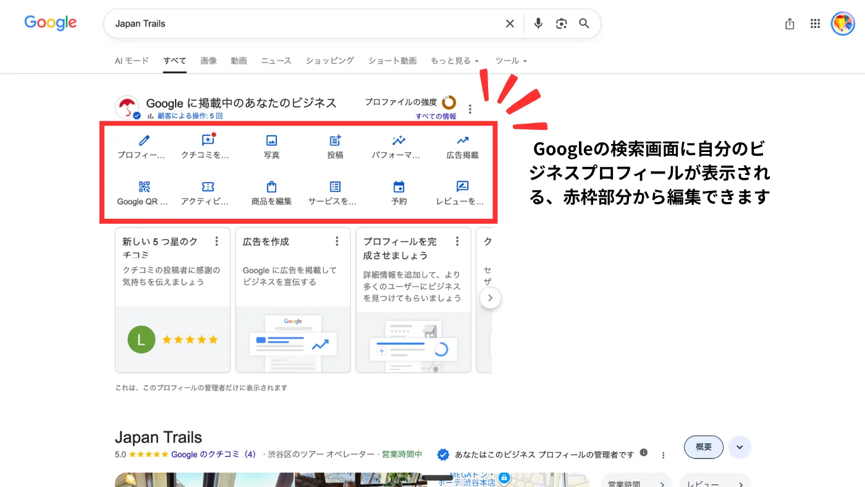Click the サービスを… list icon
865x487 pixels.
coord(335,187)
